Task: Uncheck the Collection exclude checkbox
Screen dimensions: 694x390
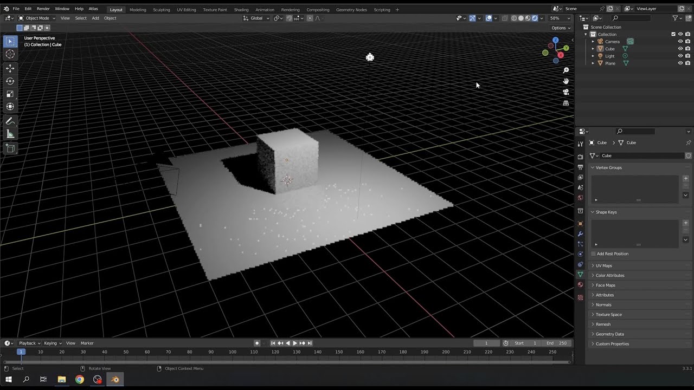Action: [x=673, y=34]
